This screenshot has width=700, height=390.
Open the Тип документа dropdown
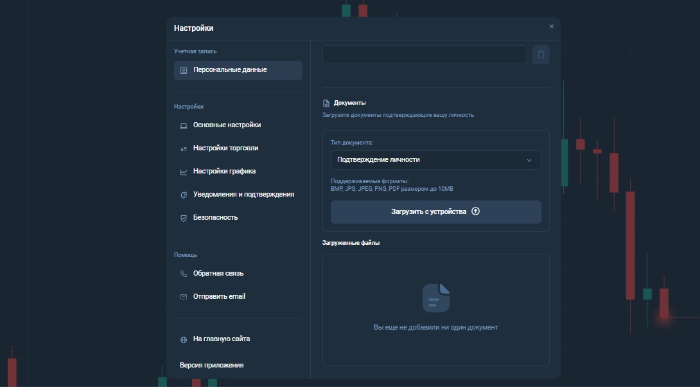pos(435,160)
